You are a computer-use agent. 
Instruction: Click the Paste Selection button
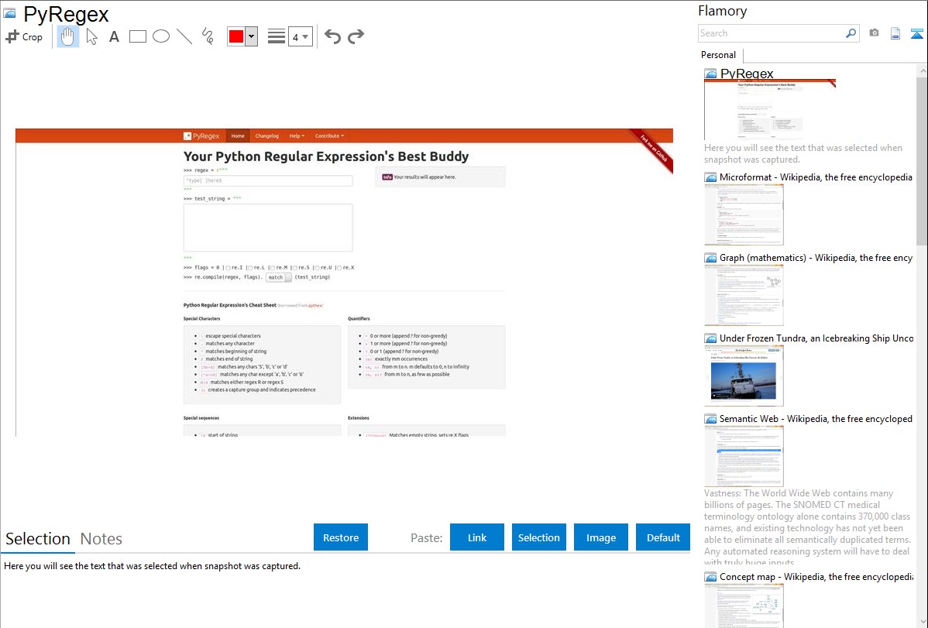(538, 537)
